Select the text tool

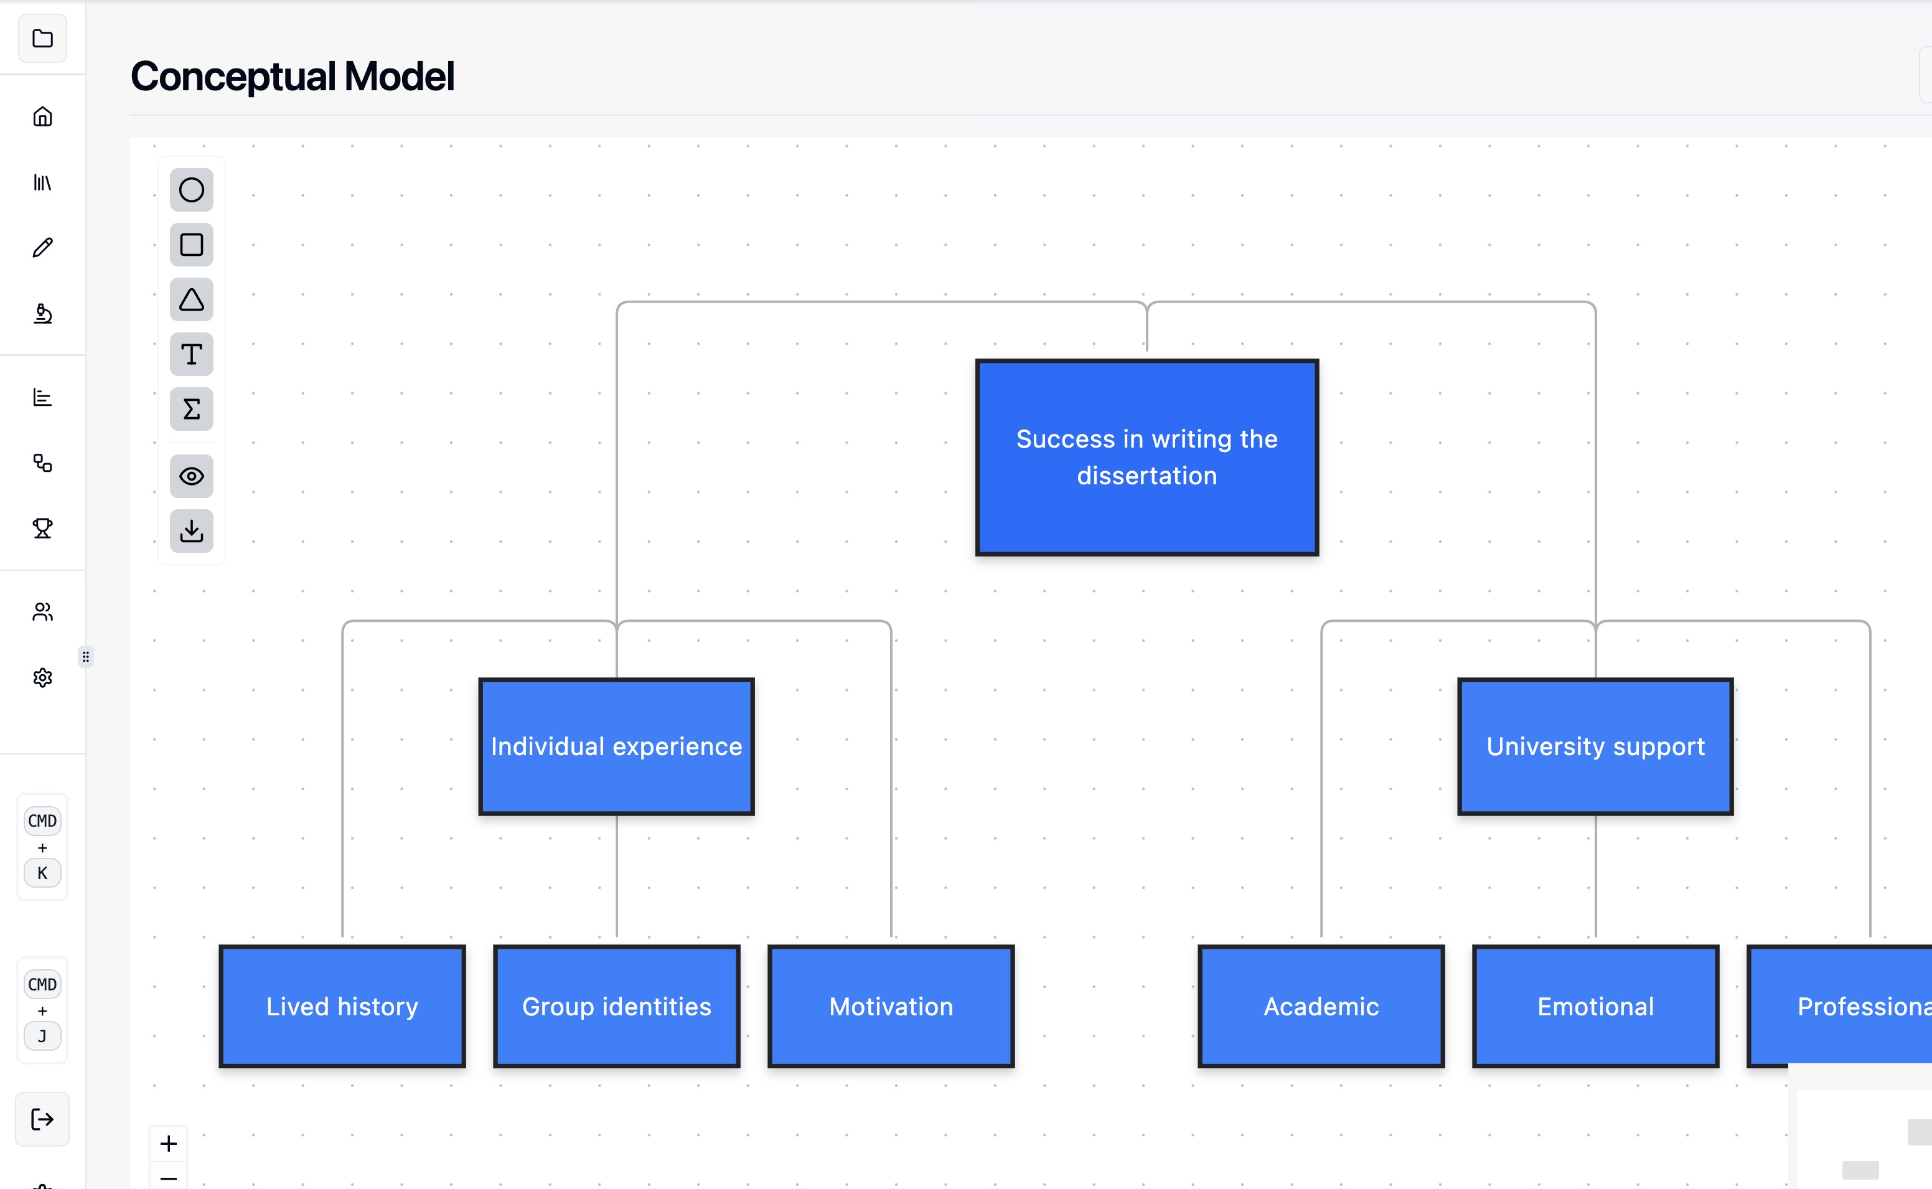(191, 355)
